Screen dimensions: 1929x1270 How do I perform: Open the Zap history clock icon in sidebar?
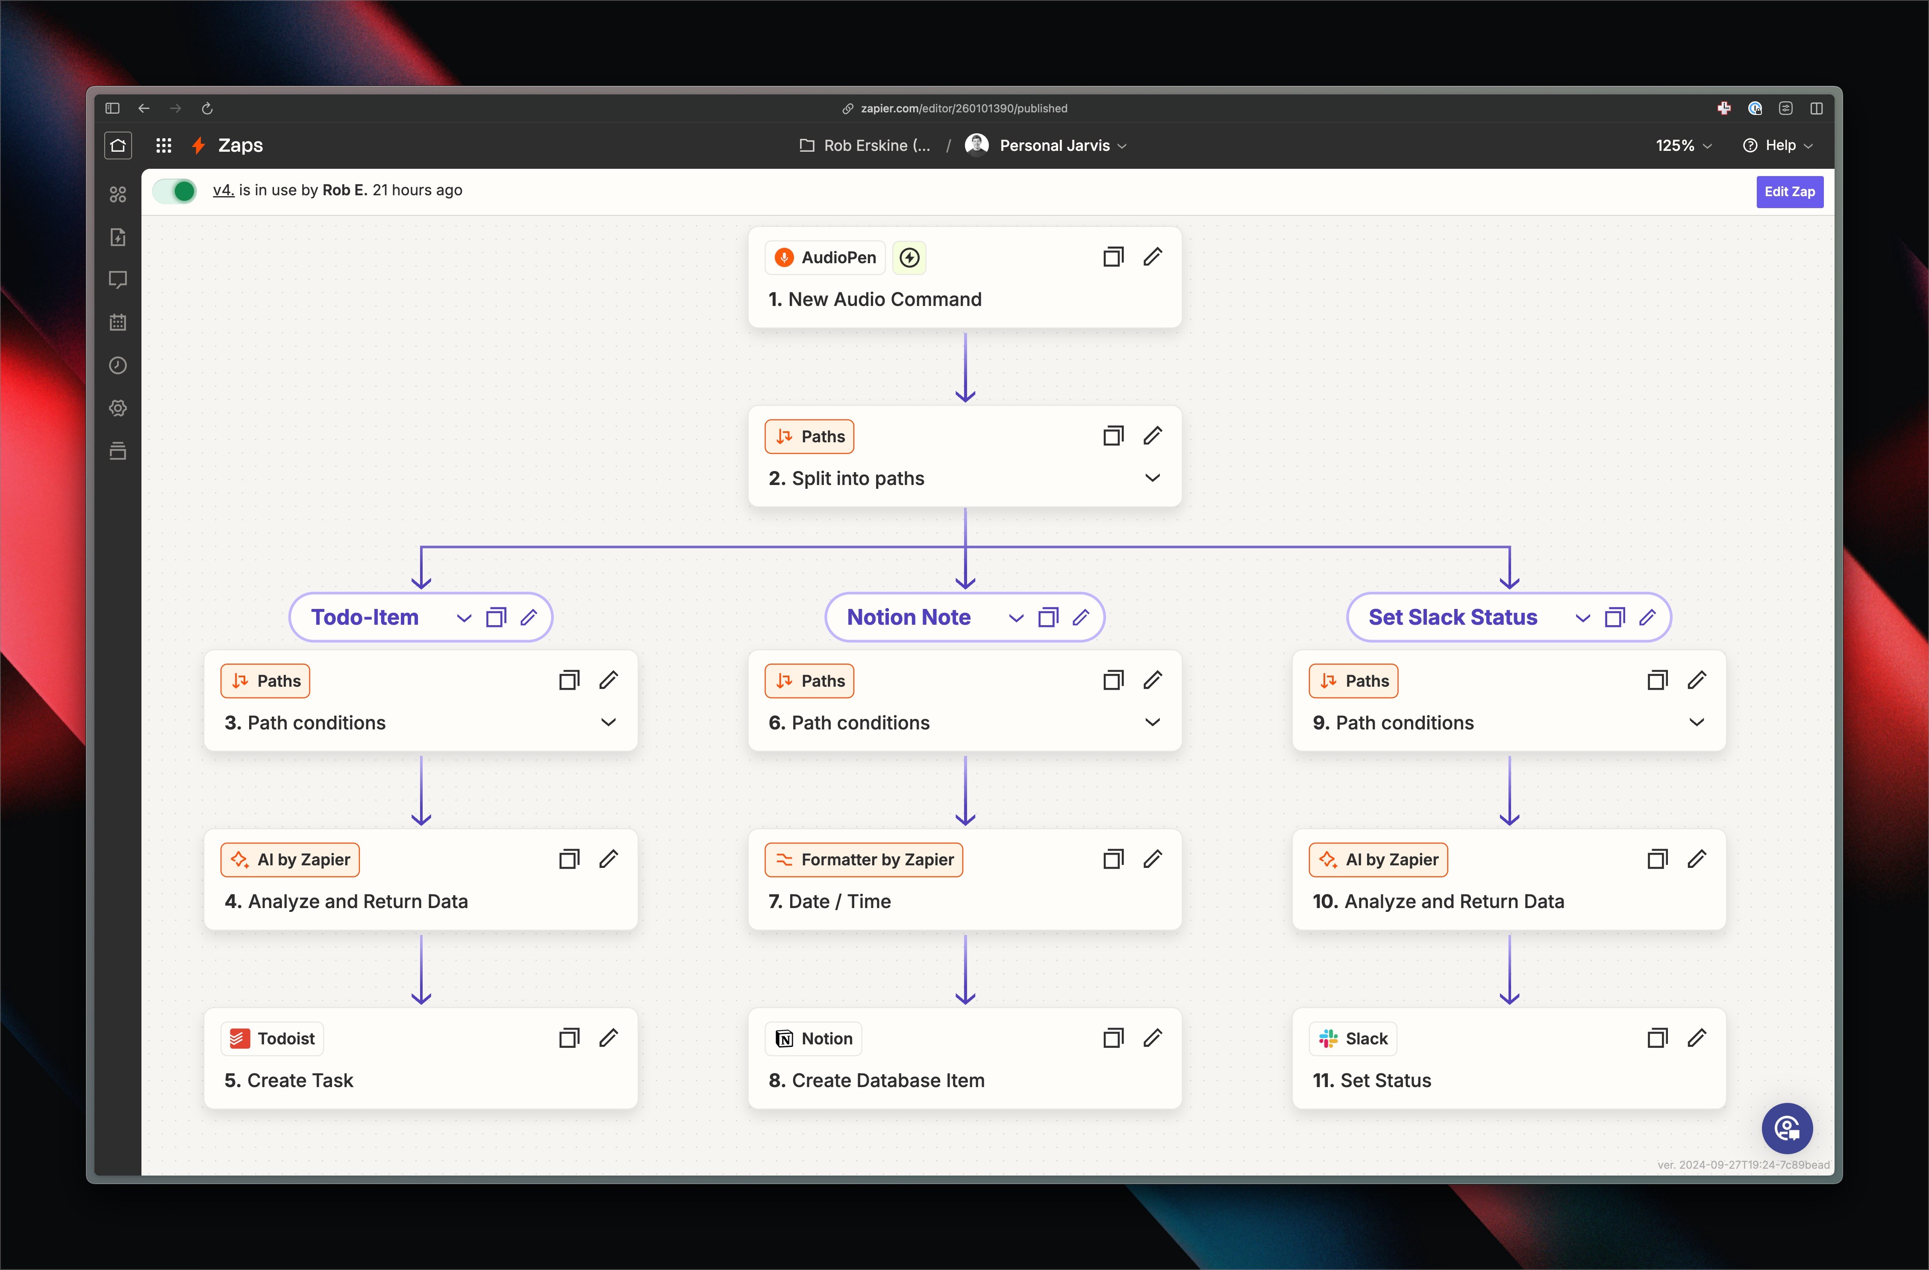(118, 365)
